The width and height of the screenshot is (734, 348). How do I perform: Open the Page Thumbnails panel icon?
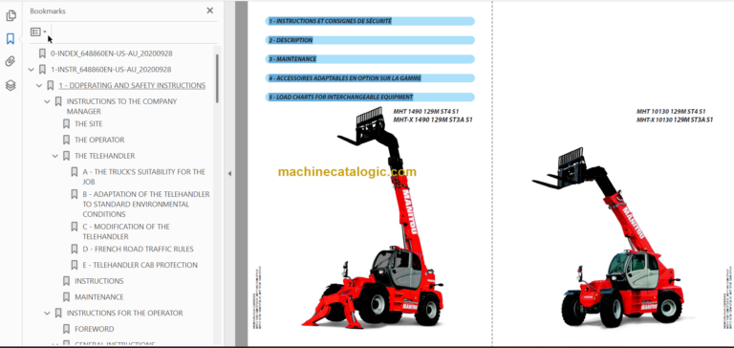(11, 16)
